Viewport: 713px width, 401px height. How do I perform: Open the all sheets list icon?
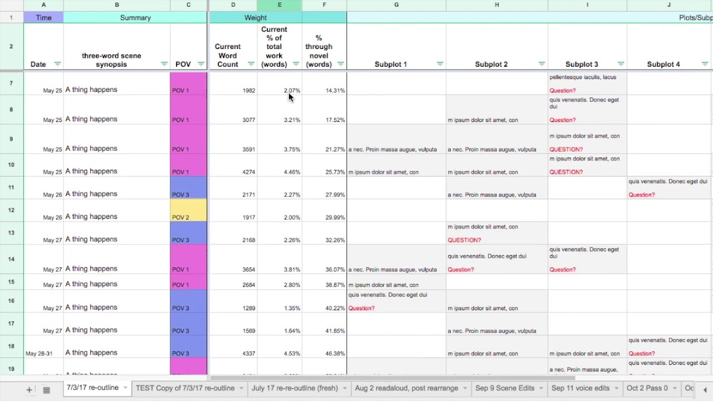point(47,390)
